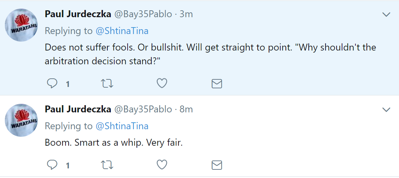Visit @ShtinaTina link in the 8m tweet
399x178 pixels.
click(122, 126)
